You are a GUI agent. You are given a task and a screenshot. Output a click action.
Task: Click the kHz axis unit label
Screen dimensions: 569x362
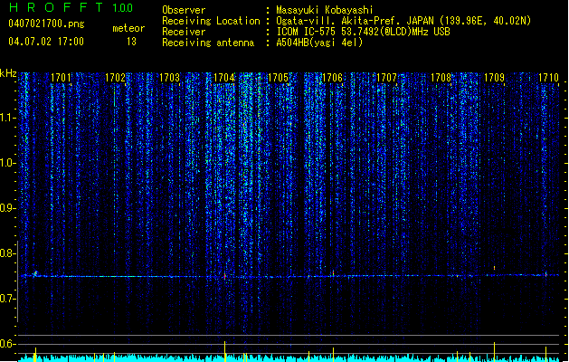pyautogui.click(x=8, y=73)
